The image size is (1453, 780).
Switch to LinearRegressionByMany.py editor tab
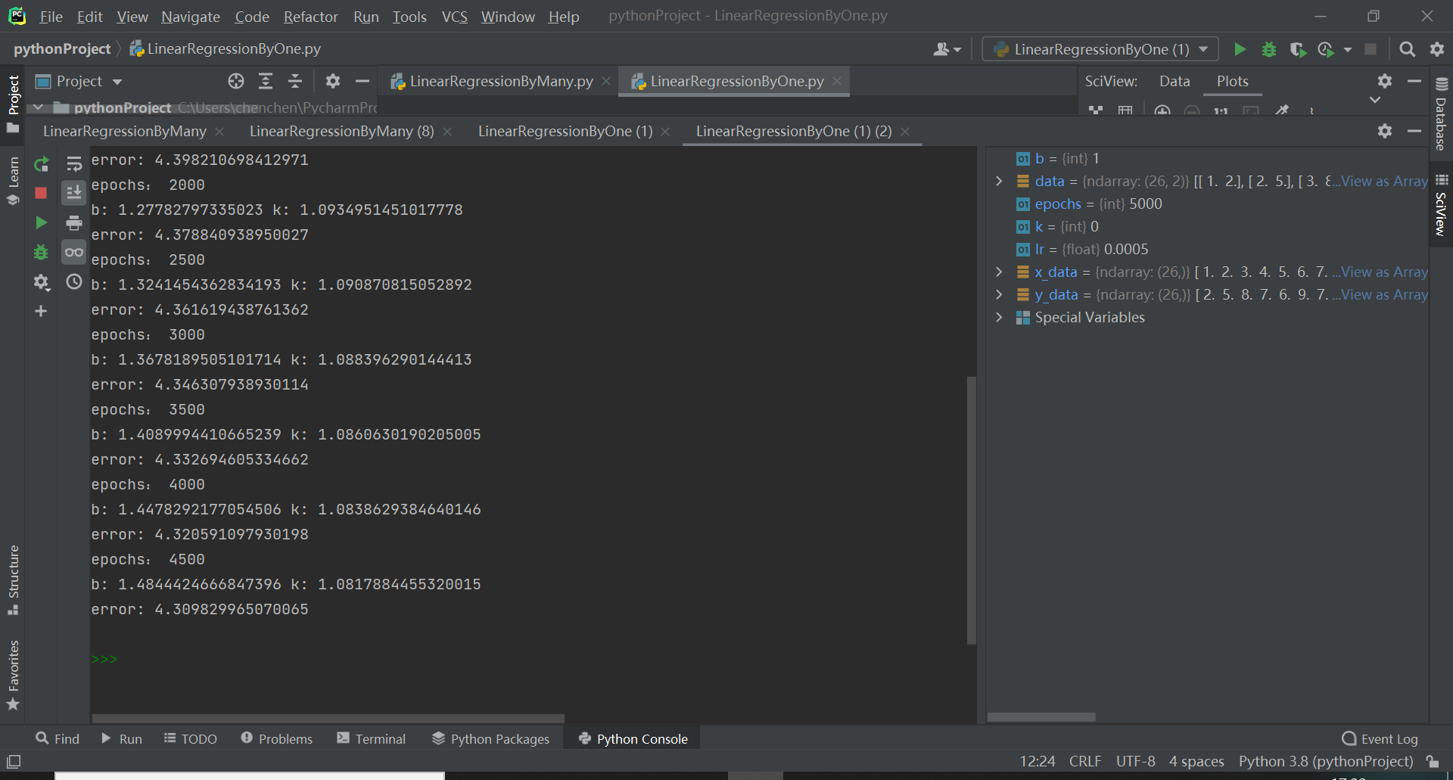tap(500, 81)
